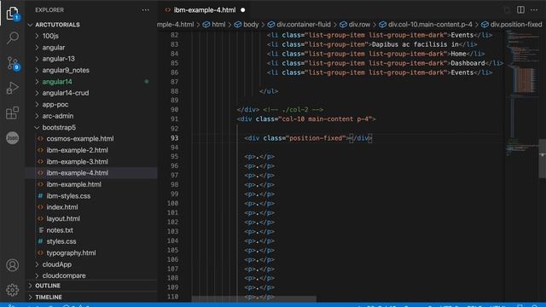
Task: Expand the app-poc folder
Action: coord(55,104)
